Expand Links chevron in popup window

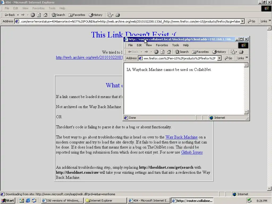point(247,57)
